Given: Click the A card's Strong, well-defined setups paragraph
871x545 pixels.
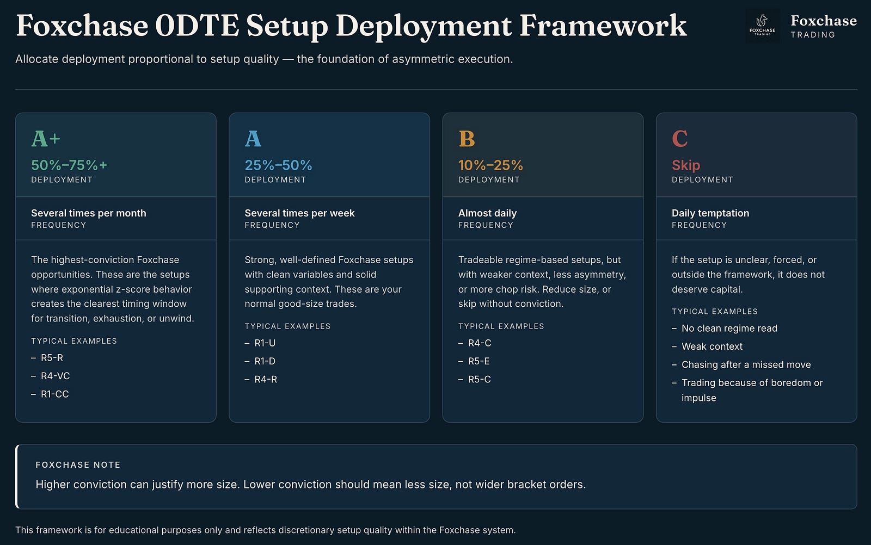Looking at the screenshot, I should pyautogui.click(x=329, y=282).
